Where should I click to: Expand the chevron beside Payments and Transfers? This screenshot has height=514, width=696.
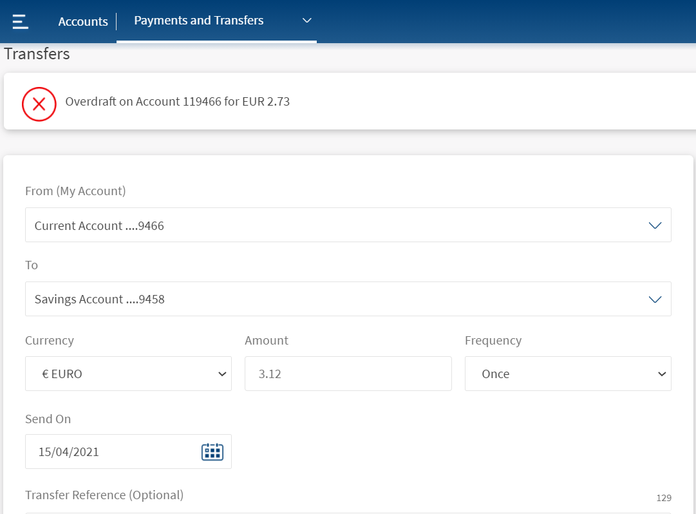pyautogui.click(x=307, y=21)
